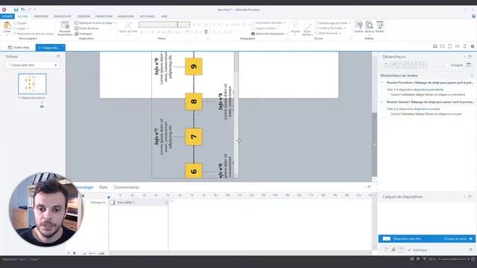
Task: Click the stage vertical scrollbar
Action: pos(374,117)
